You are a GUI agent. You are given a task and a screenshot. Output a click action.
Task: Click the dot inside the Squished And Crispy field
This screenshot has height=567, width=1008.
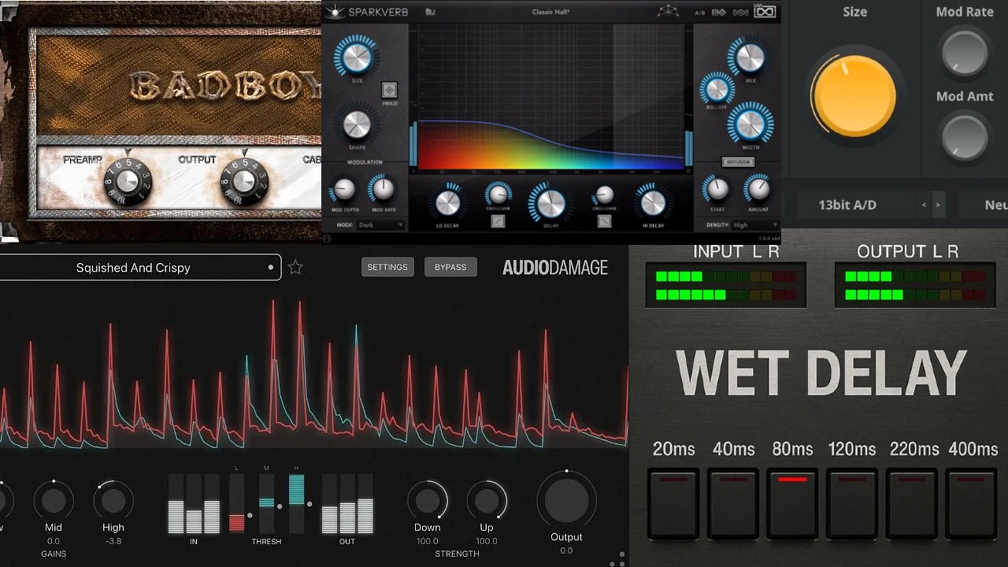click(x=270, y=268)
